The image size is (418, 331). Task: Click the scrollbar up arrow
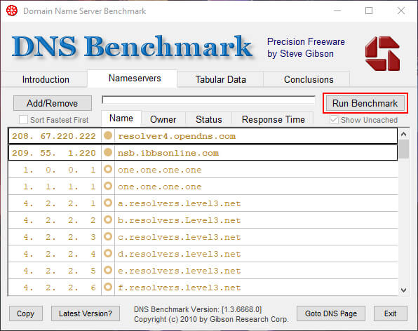(x=403, y=134)
